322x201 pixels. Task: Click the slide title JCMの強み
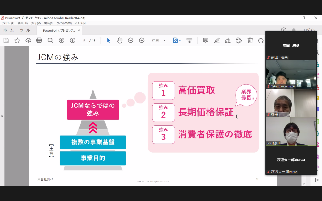point(58,57)
